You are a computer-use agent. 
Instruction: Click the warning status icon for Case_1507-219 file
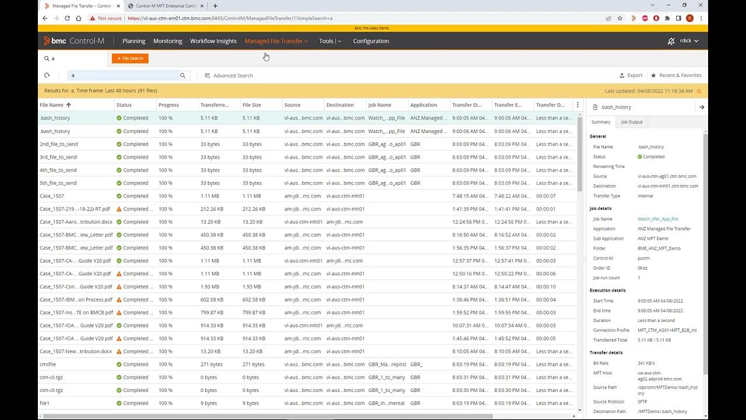(119, 209)
